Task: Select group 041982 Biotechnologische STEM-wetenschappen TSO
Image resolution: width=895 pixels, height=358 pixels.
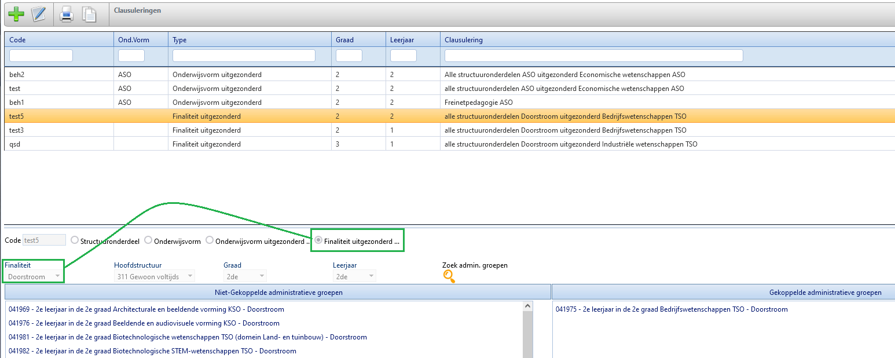Action: 152,351
